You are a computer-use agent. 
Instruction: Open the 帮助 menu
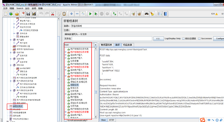41,8
